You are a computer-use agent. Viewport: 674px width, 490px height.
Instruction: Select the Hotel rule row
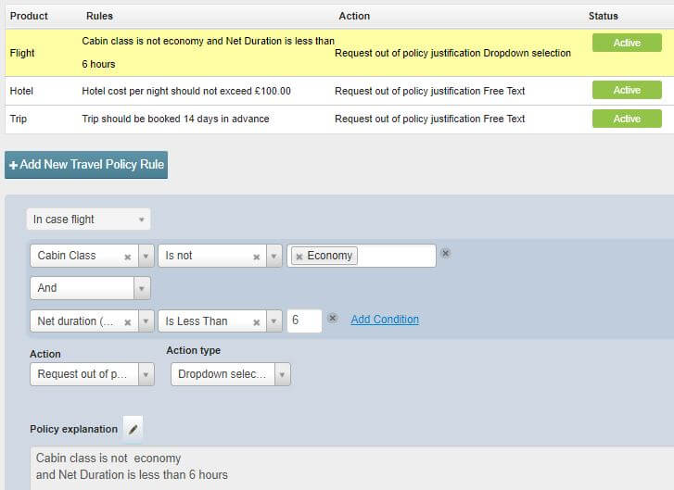(185, 91)
